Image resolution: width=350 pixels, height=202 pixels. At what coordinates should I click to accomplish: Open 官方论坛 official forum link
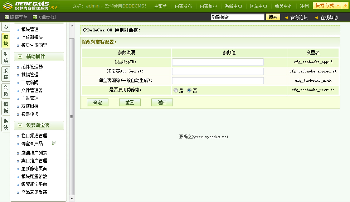coord(299,17)
